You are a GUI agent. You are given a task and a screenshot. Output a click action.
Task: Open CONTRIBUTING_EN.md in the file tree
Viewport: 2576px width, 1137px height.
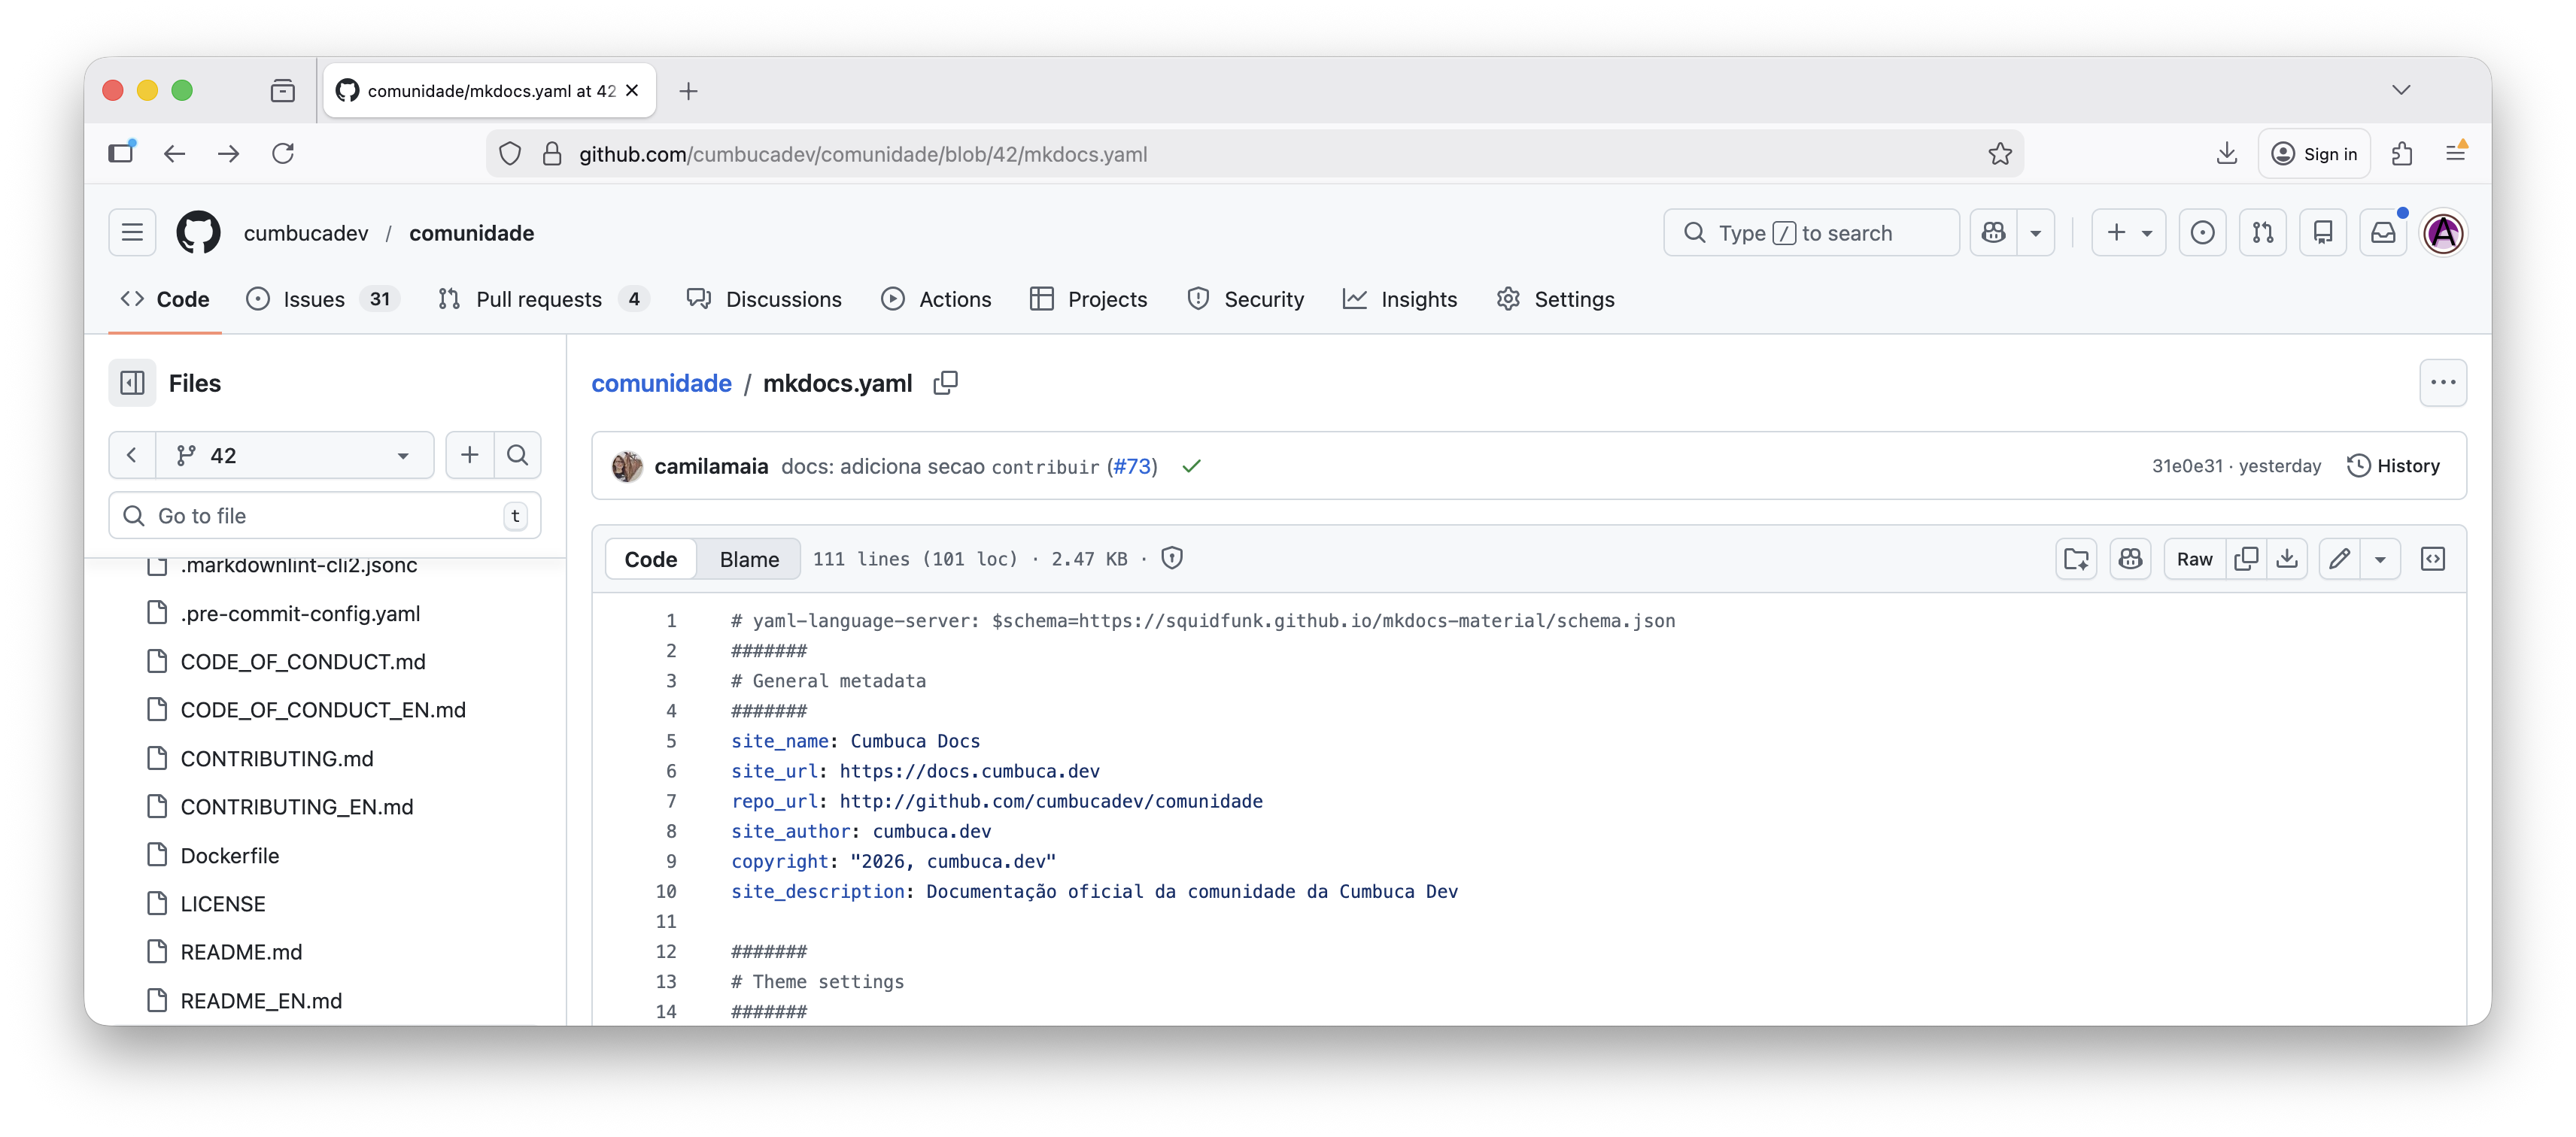pos(297,806)
